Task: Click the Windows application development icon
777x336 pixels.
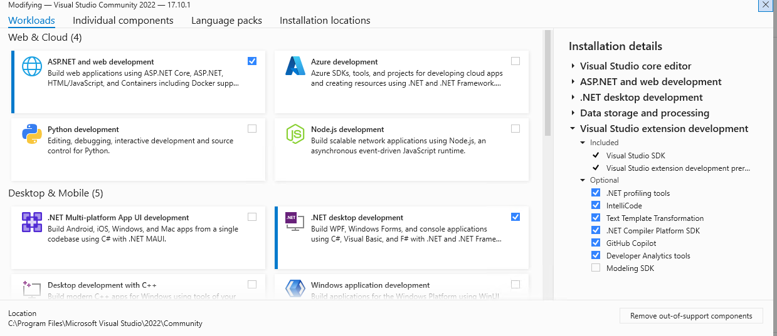Action: (295, 288)
